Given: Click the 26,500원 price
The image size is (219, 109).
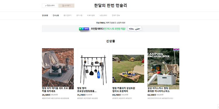Looking at the screenshot, I should (x=46, y=95).
